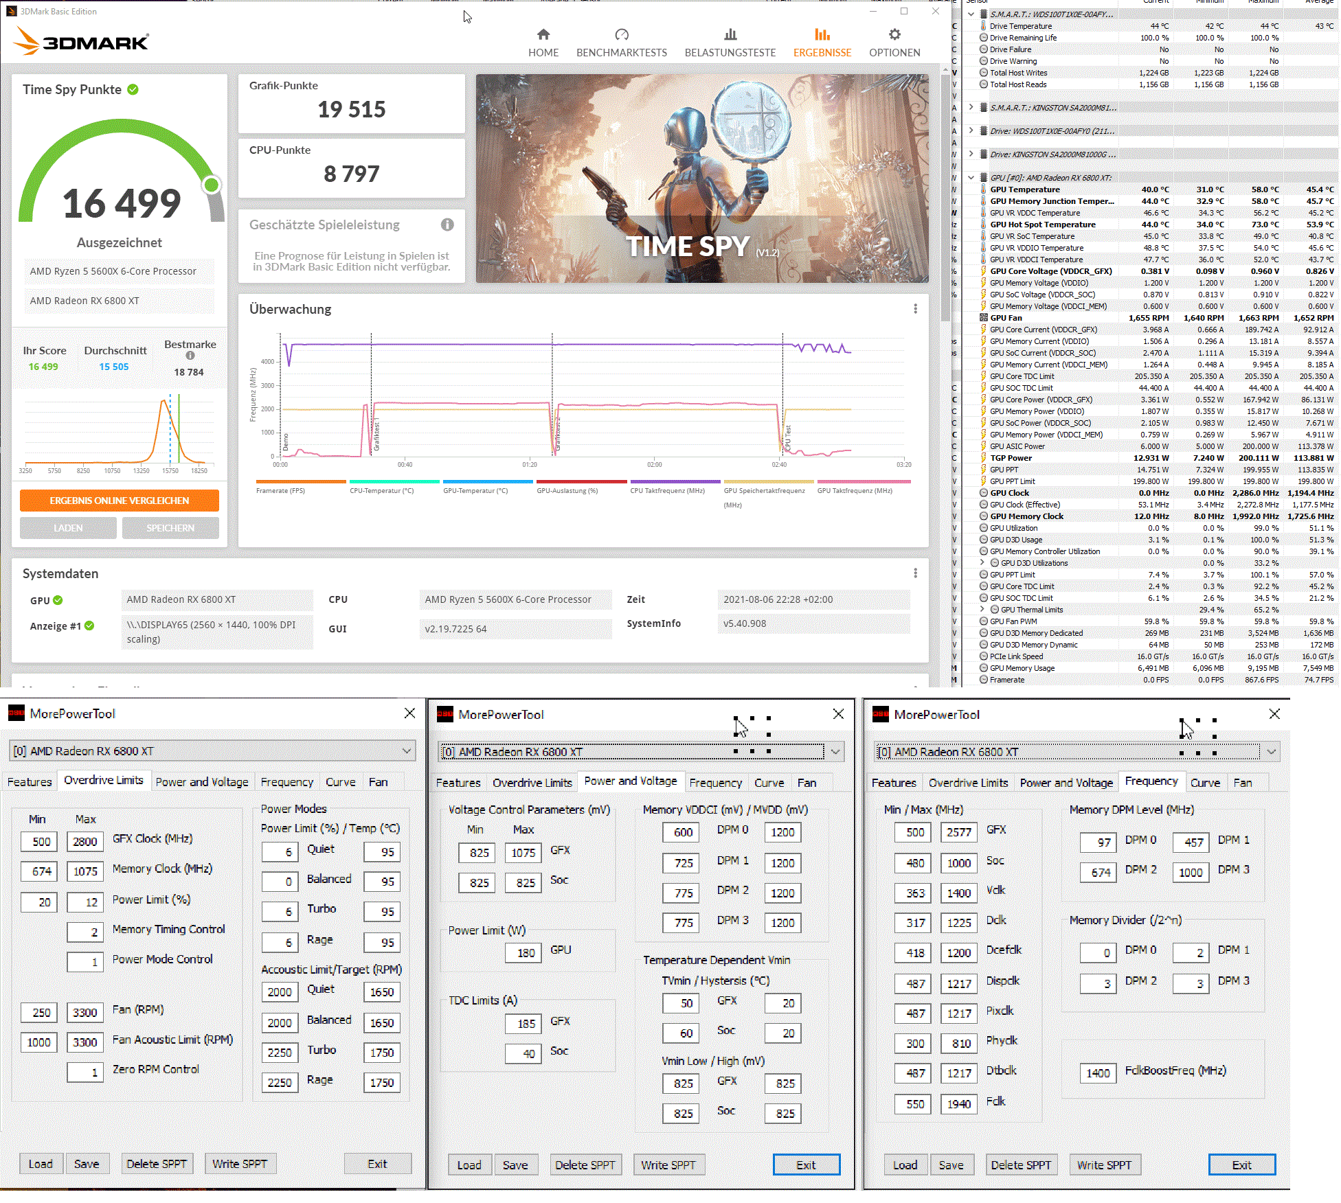Click Write SPPT in left MorePowerTool

click(239, 1164)
